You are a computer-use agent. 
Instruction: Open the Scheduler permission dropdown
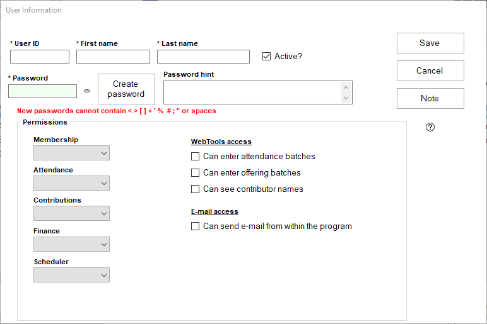click(71, 275)
